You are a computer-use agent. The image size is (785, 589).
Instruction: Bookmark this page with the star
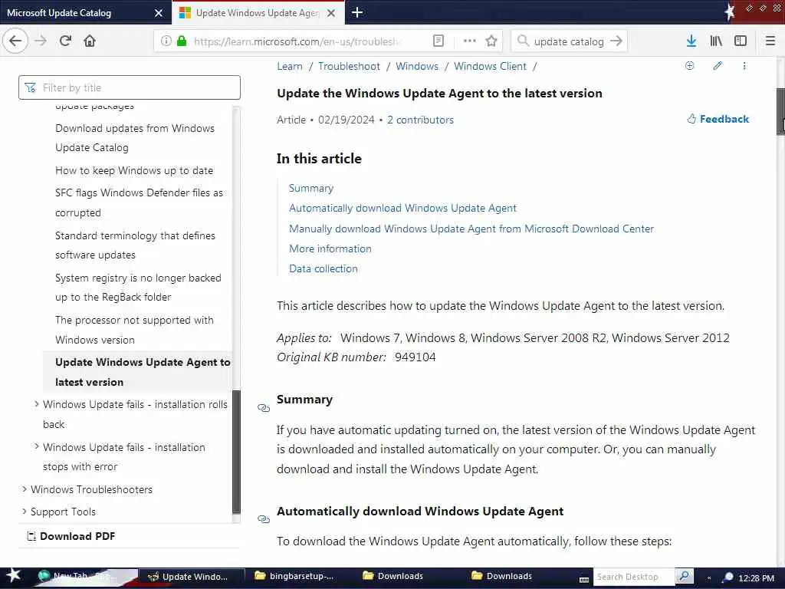pos(491,41)
